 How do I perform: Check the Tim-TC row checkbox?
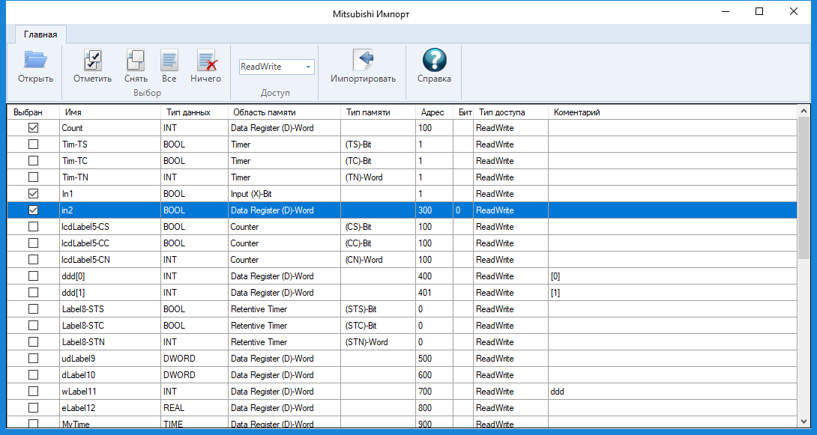(x=33, y=161)
